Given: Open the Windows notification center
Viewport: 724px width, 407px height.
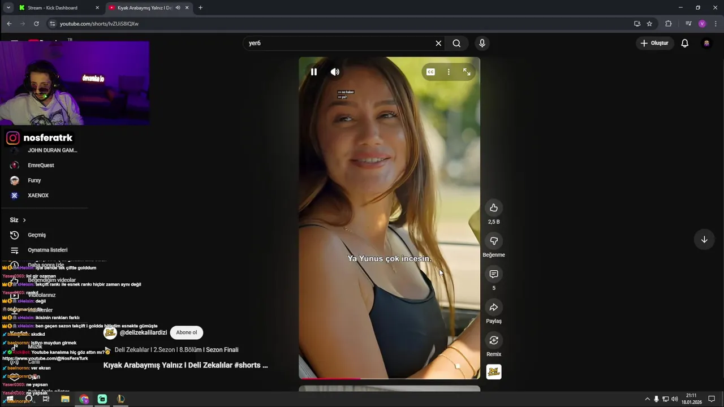Looking at the screenshot, I should click(x=712, y=399).
